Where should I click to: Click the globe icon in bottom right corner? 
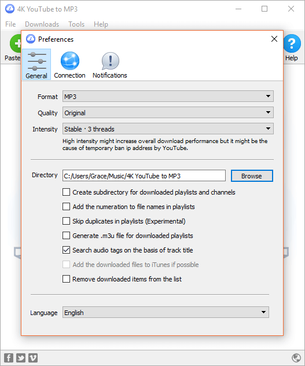pyautogui.click(x=296, y=357)
